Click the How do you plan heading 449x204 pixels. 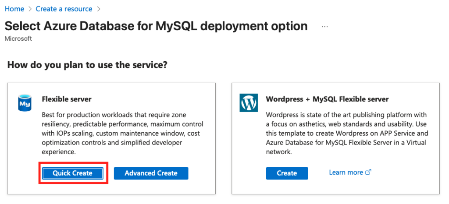pyautogui.click(x=87, y=65)
